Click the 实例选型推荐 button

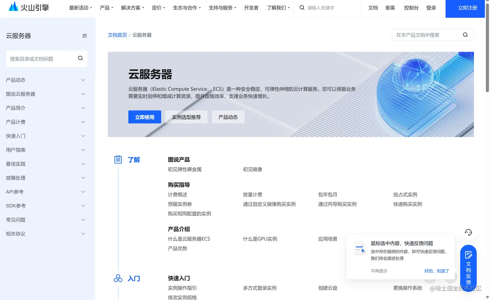[186, 117]
